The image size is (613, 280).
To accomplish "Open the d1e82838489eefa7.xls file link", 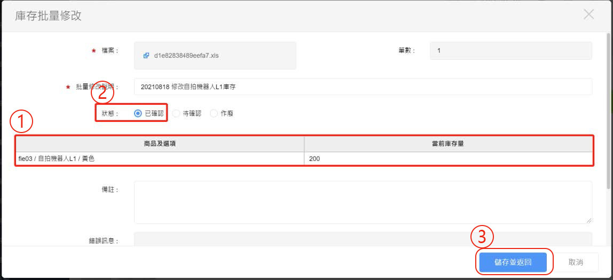I will [x=185, y=55].
